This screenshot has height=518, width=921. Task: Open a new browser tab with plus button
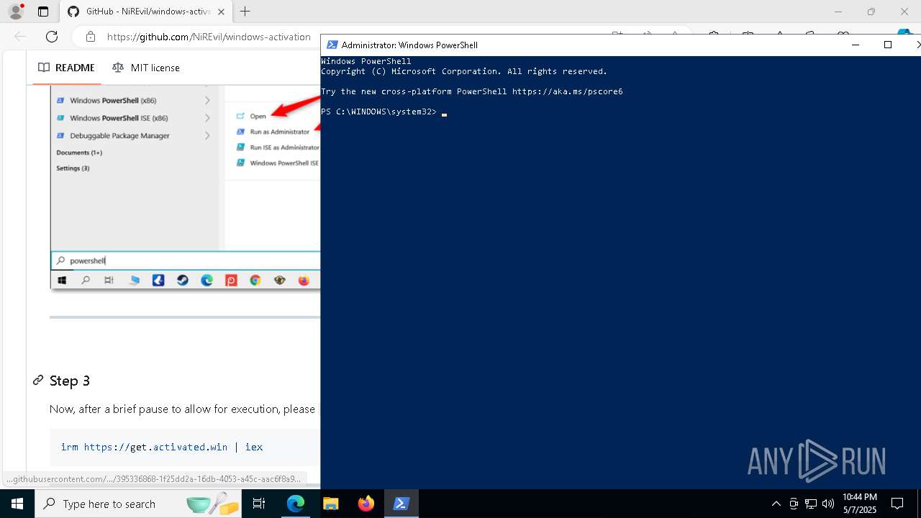click(245, 12)
